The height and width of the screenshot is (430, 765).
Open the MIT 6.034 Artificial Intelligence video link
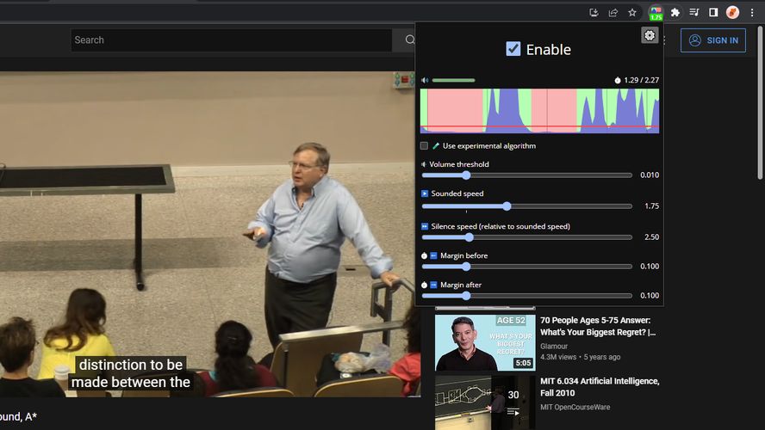[x=600, y=387]
